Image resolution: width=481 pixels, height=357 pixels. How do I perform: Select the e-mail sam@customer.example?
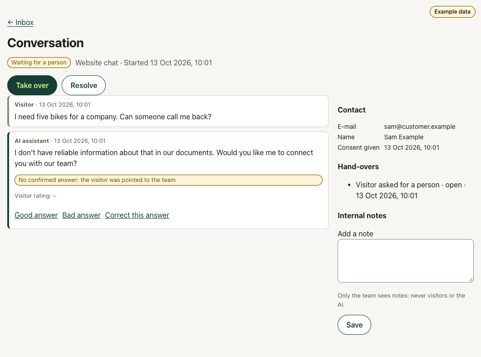coord(420,127)
